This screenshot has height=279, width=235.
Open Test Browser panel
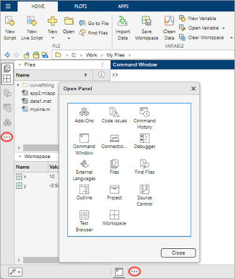(x=84, y=221)
